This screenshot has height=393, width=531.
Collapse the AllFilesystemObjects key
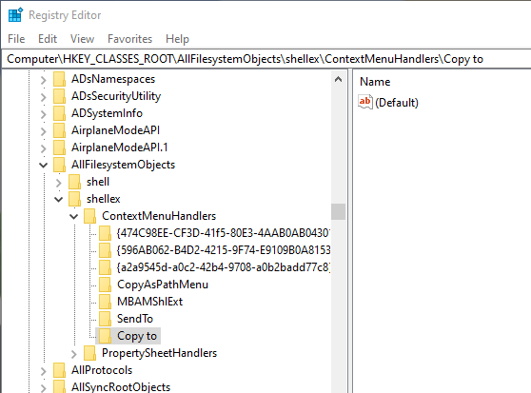tap(43, 166)
